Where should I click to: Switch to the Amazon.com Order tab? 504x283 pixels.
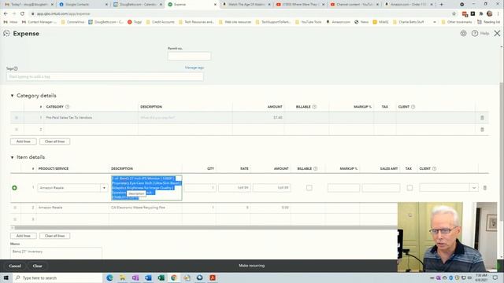[x=409, y=5]
